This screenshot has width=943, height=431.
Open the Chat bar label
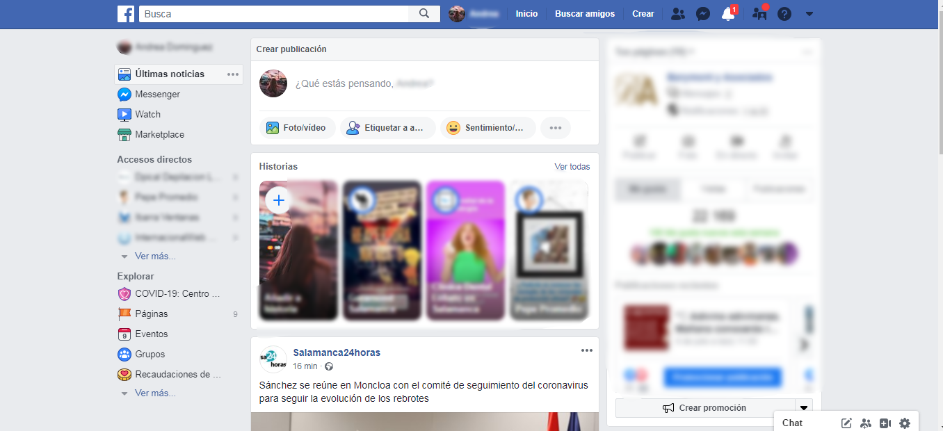792,423
